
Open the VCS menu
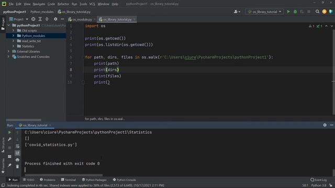click(x=92, y=4)
